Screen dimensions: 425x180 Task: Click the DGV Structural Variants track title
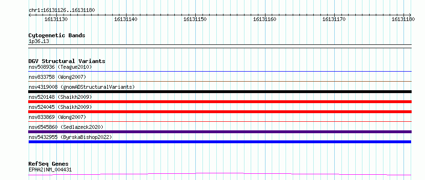pos(67,61)
